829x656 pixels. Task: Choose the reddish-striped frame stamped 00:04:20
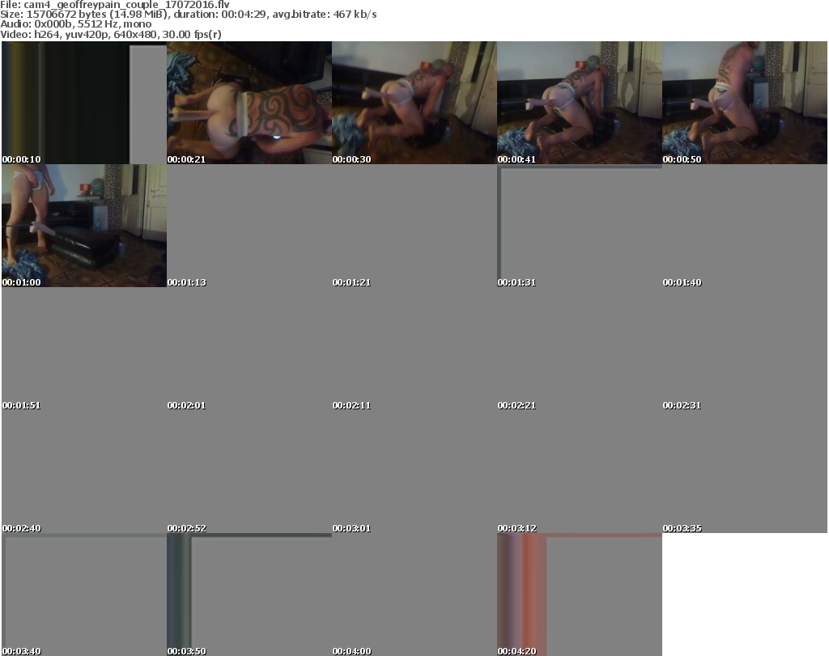tap(580, 595)
